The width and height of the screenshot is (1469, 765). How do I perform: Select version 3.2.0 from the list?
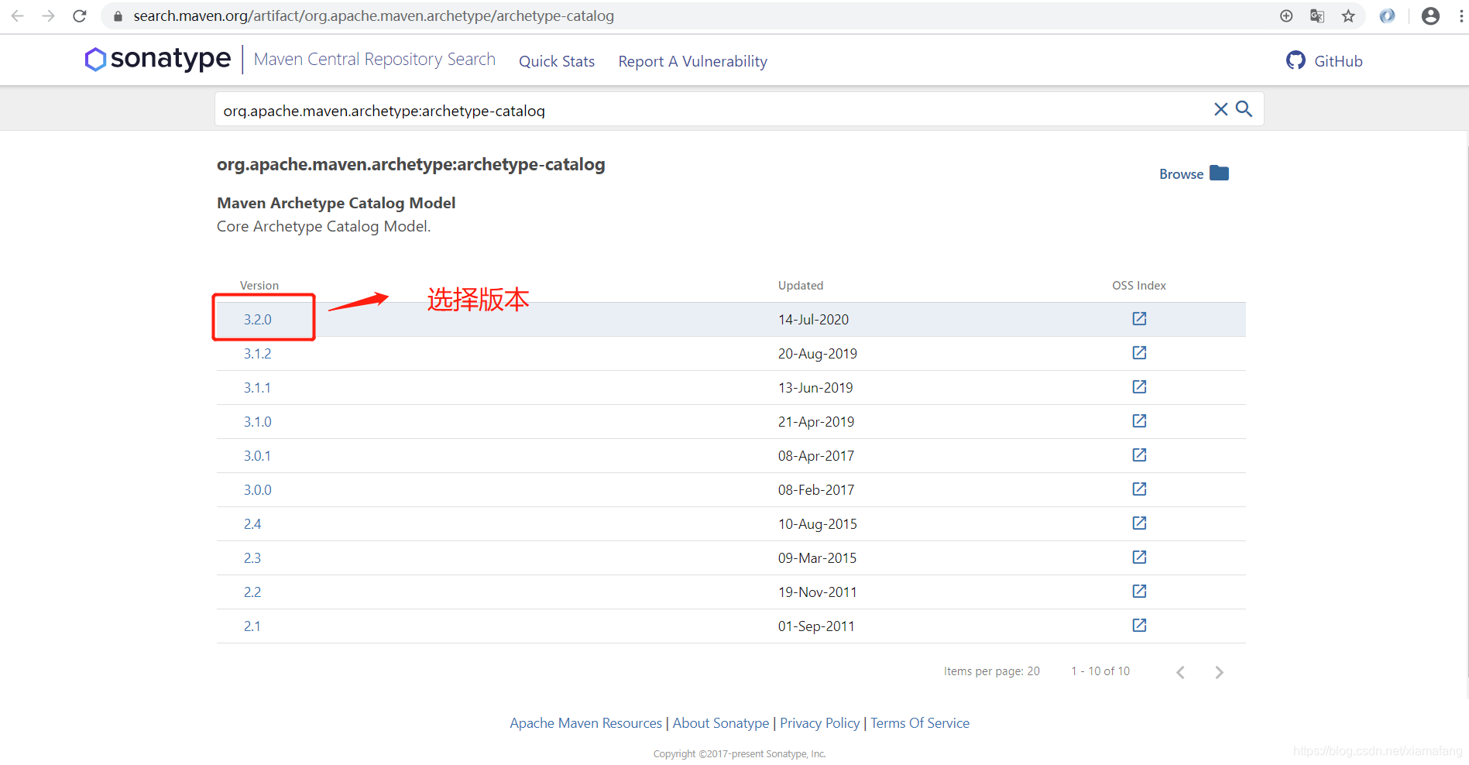coord(258,319)
